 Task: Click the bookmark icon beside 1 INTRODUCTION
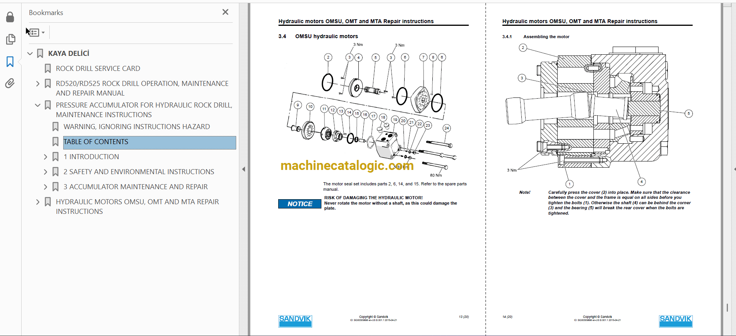pyautogui.click(x=55, y=157)
